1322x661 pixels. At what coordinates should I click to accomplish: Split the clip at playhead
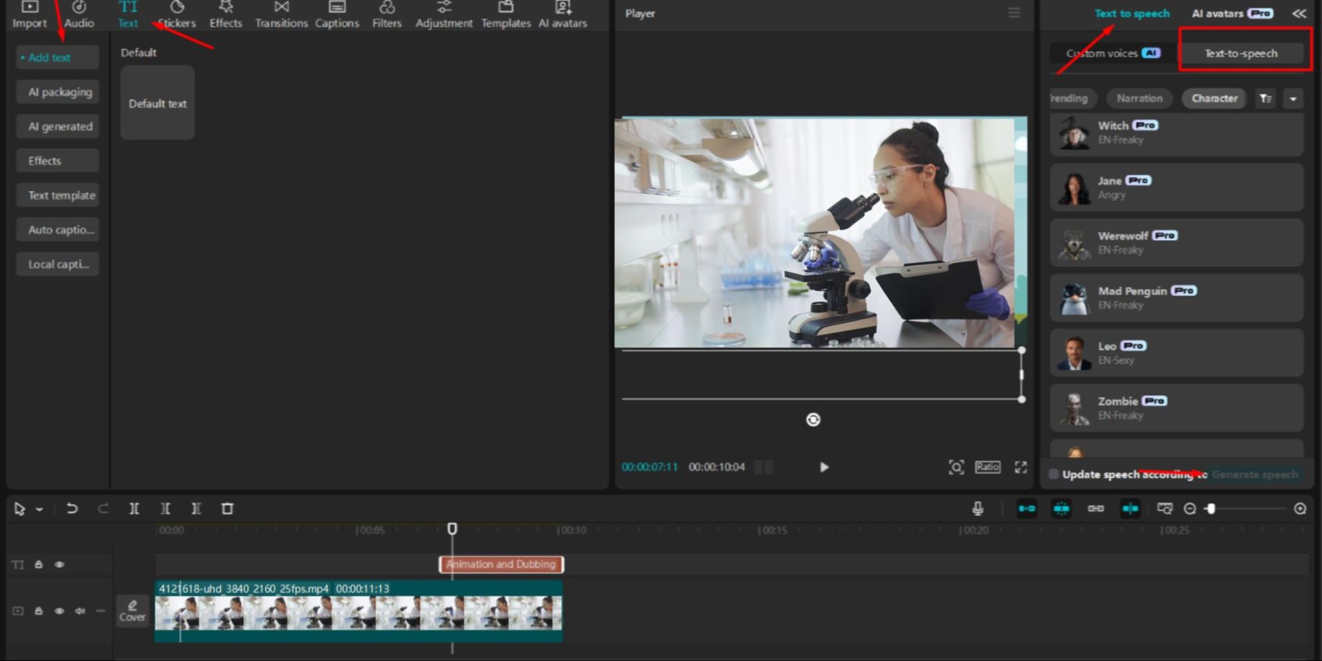tap(134, 508)
